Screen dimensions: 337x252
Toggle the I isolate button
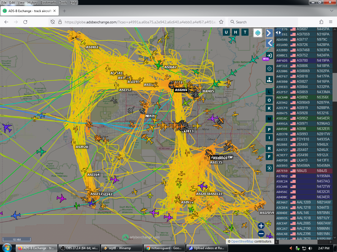click(269, 138)
